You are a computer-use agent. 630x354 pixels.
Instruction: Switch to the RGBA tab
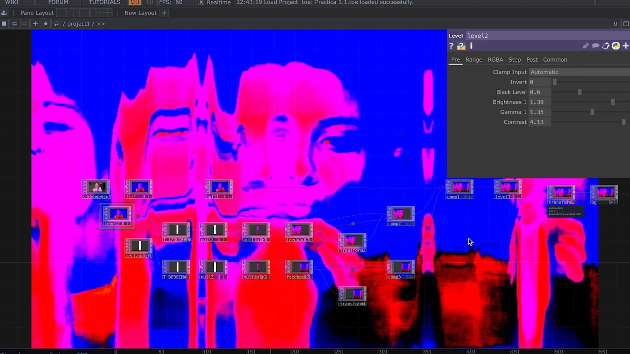click(495, 60)
